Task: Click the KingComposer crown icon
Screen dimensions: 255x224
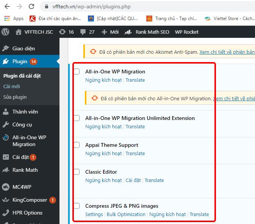Action: pyautogui.click(x=6, y=200)
